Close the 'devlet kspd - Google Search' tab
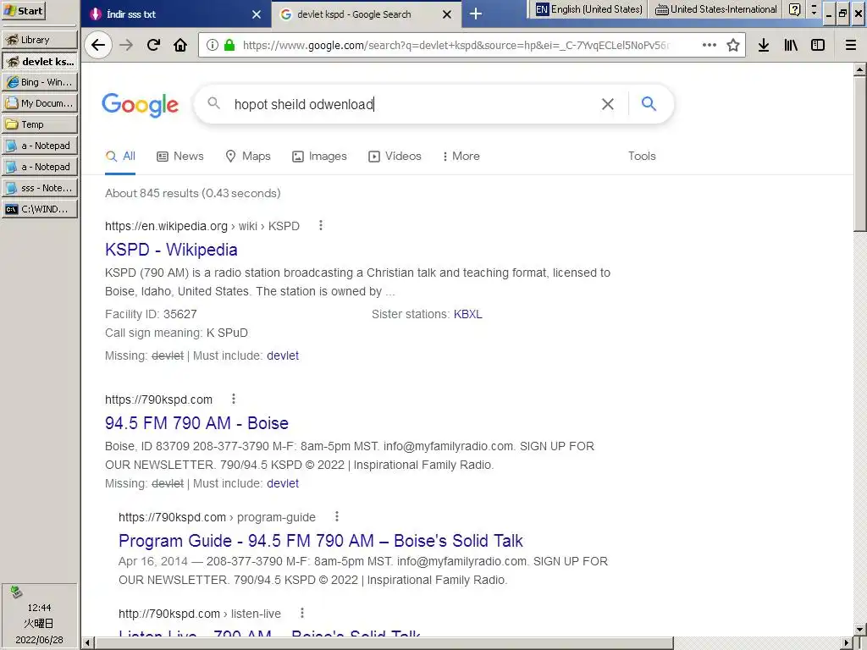This screenshot has width=867, height=650. [447, 14]
